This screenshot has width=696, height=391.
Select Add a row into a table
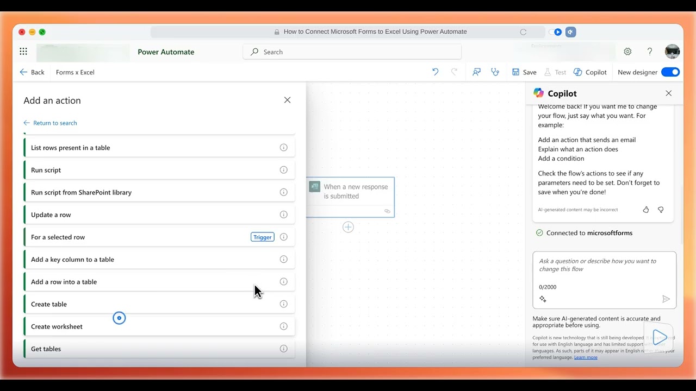point(159,281)
